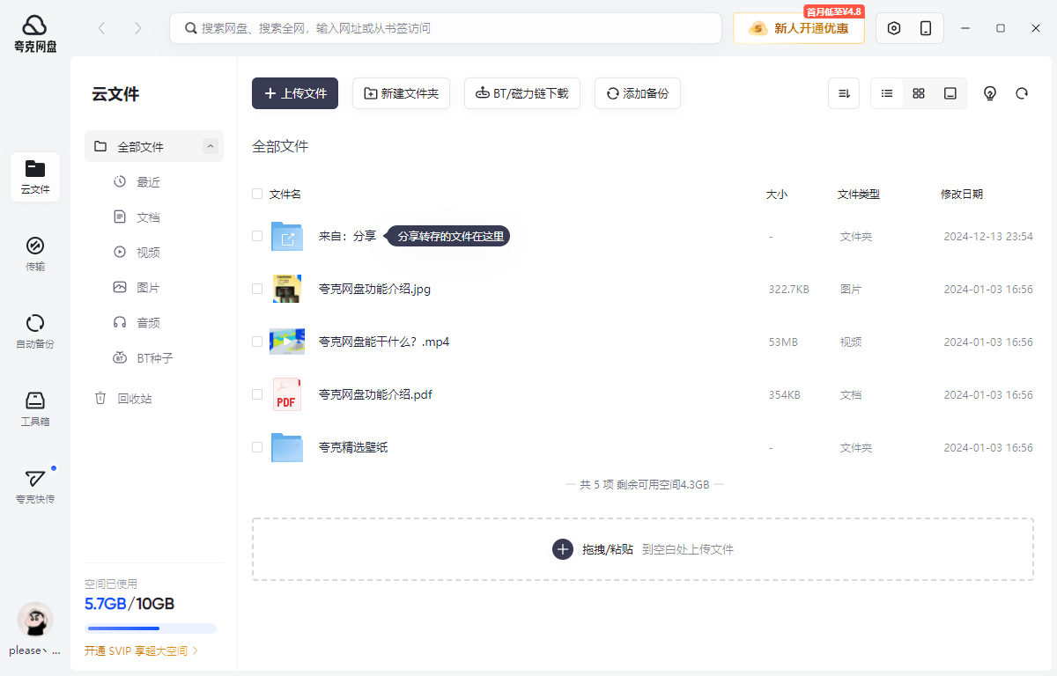The height and width of the screenshot is (676, 1057).
Task: Switch to large preview view
Action: point(950,93)
